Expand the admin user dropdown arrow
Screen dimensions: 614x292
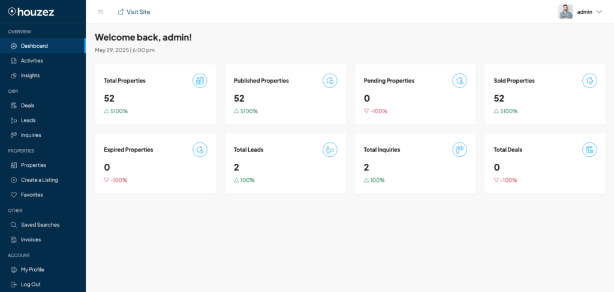[x=598, y=12]
